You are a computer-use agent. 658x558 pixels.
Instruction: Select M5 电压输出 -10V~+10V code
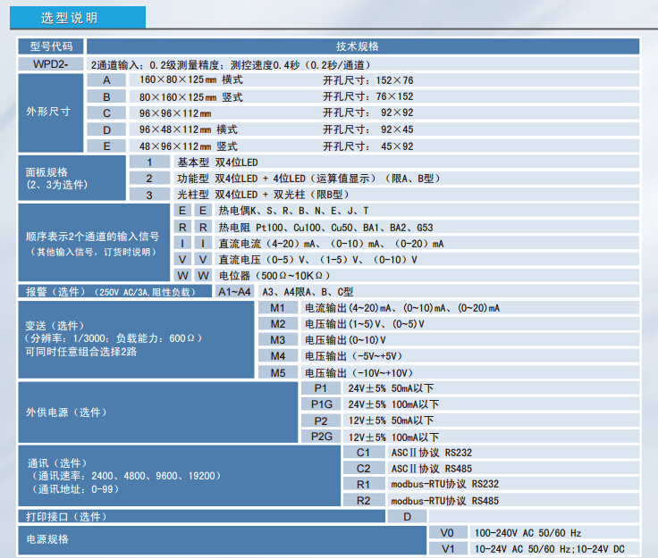(x=278, y=372)
